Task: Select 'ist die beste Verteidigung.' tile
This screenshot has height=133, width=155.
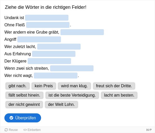Action: pos(72,95)
